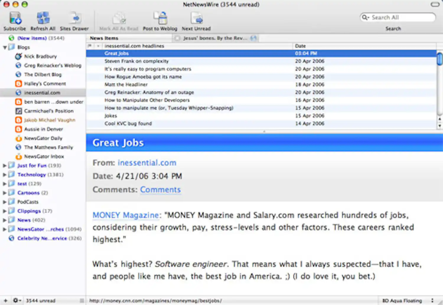Expand the Just for Fun folder
The image size is (443, 305).
(4, 166)
